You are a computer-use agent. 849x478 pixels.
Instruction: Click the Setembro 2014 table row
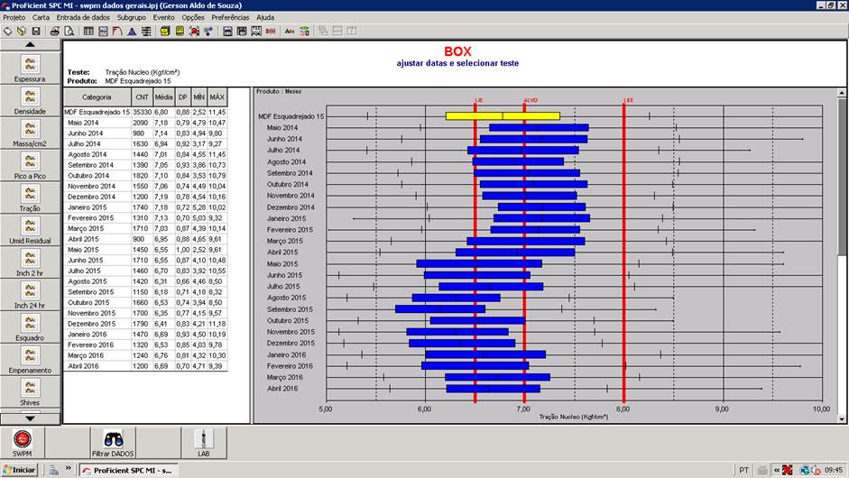point(145,165)
